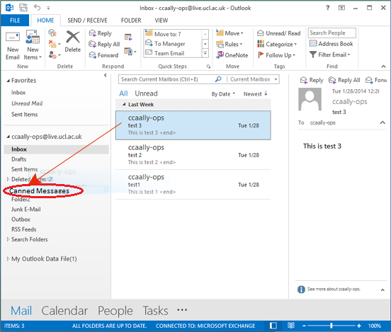Open the Outbox folder

(21, 219)
